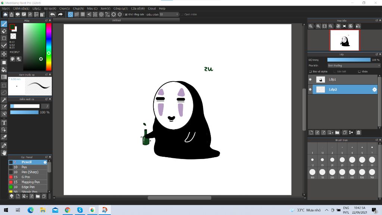Switch to the Untitled canvas tab

pyautogui.click(x=116, y=21)
